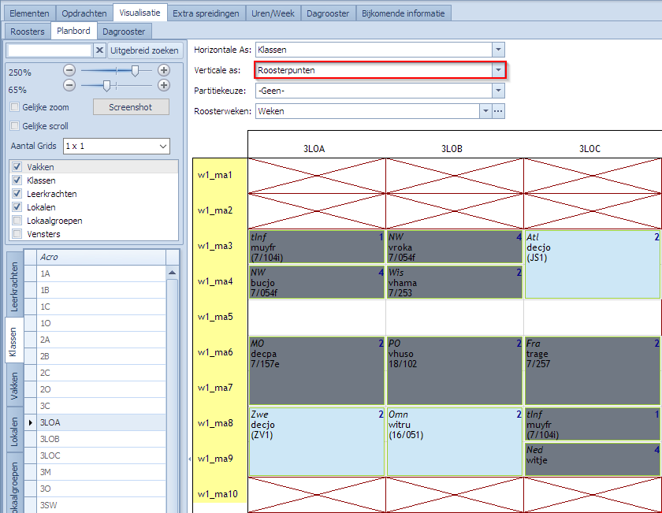Toggle the Gelijke scroll checkbox
The height and width of the screenshot is (513, 662).
tap(15, 125)
